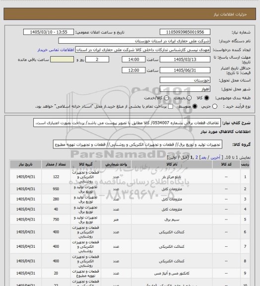Image resolution: width=260 pixels, height=286 pixels.
Task: Click the quantity 280 cell
Action: pos(56,199)
